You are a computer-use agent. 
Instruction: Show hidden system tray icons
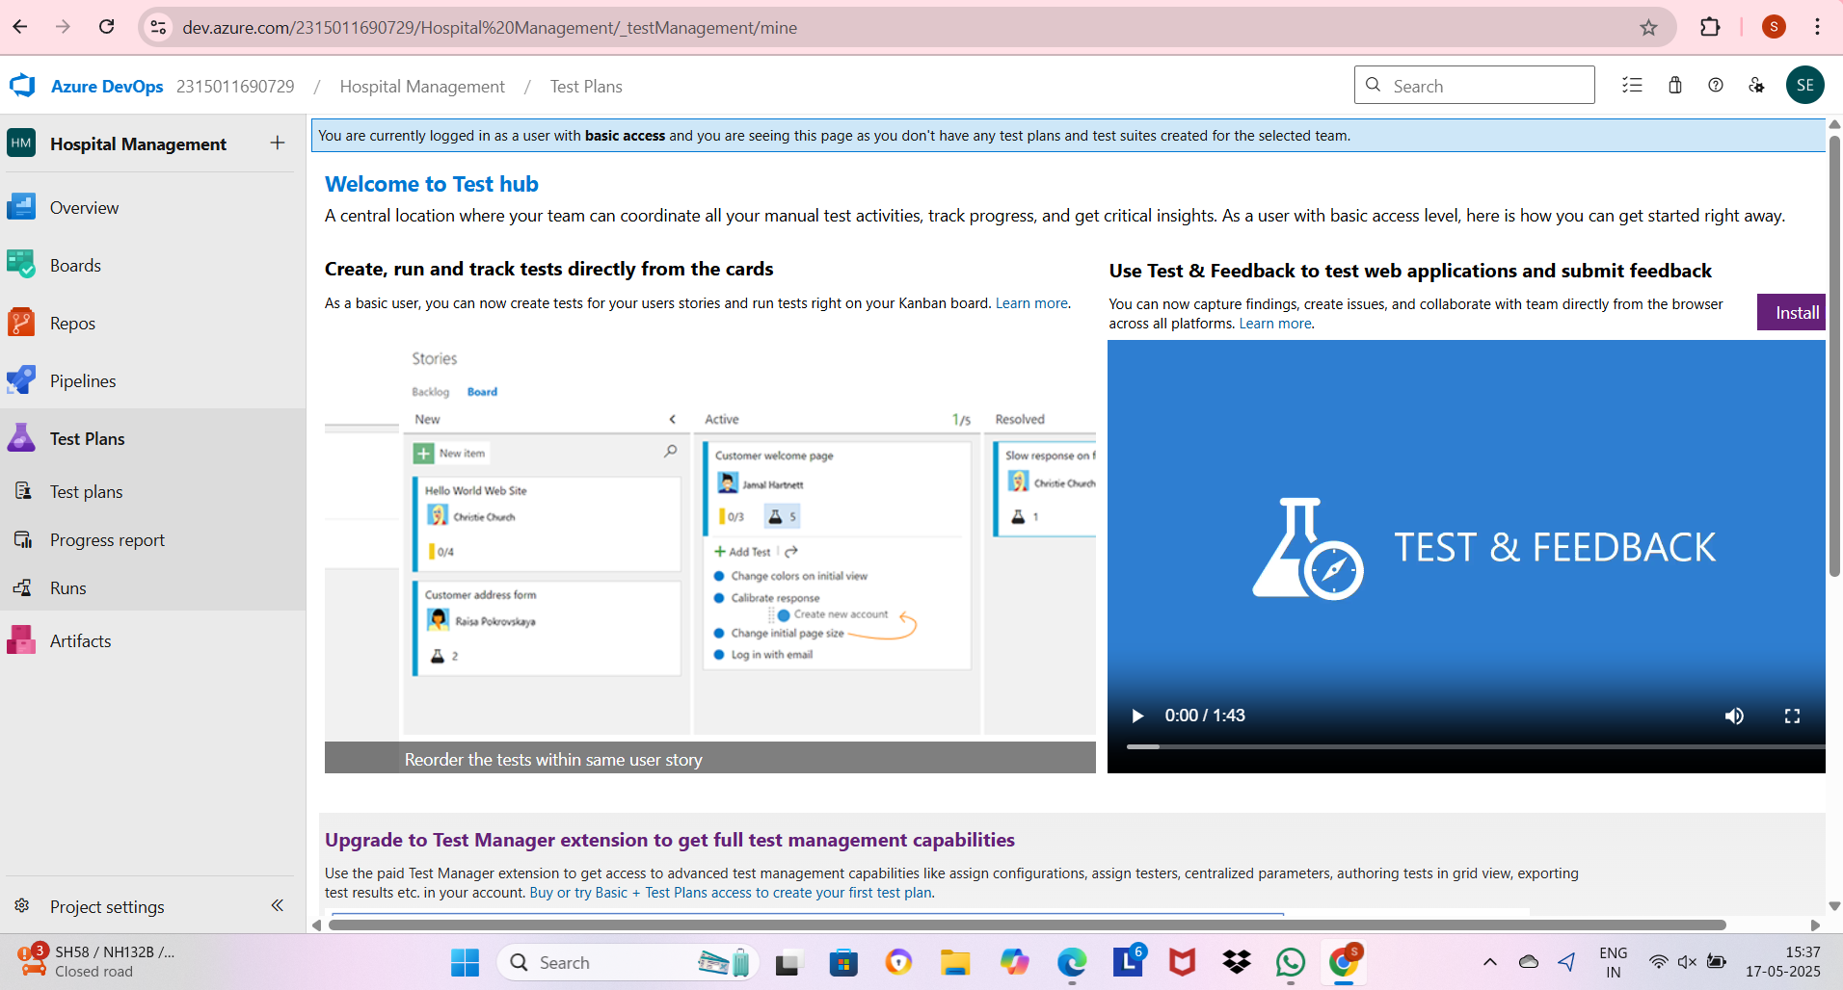tap(1490, 961)
